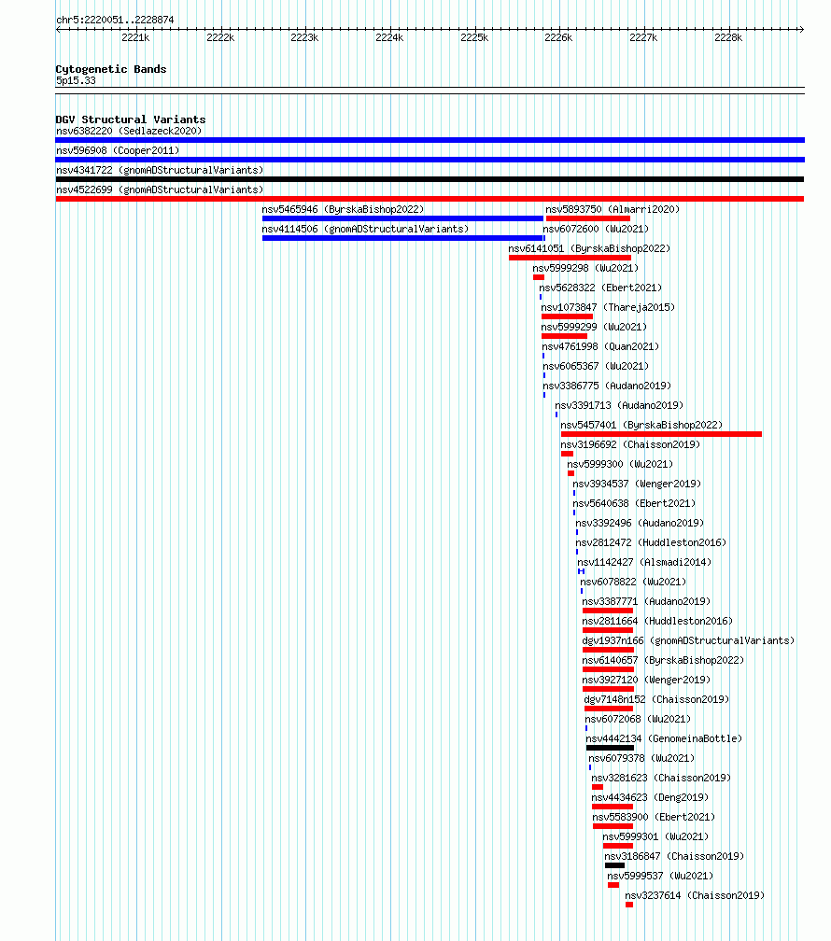Click nsv6140657 (ByrskaBishop2022) label

663,660
